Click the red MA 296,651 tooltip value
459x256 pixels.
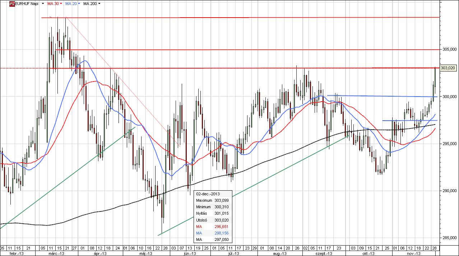(x=221, y=227)
